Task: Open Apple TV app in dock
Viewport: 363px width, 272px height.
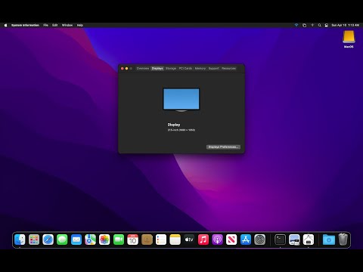Action: (x=189, y=240)
